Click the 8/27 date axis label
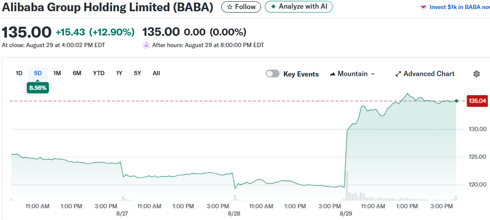Screen dimensions: 490x220 pos(121,214)
